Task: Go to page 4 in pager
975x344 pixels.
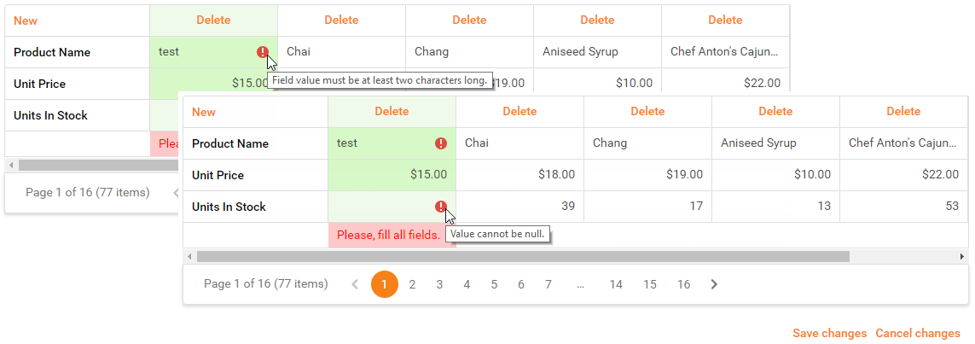Action: (x=467, y=284)
